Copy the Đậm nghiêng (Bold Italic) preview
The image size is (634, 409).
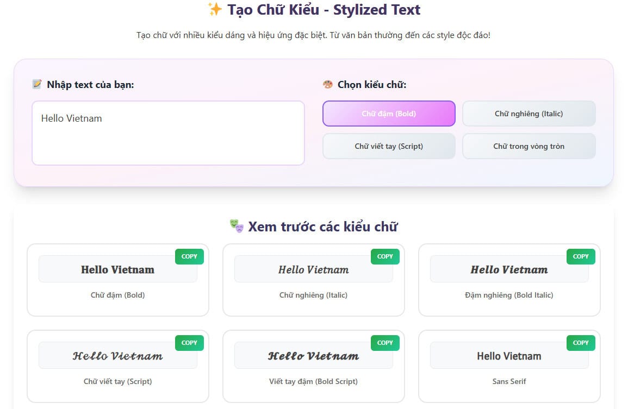[x=581, y=256]
